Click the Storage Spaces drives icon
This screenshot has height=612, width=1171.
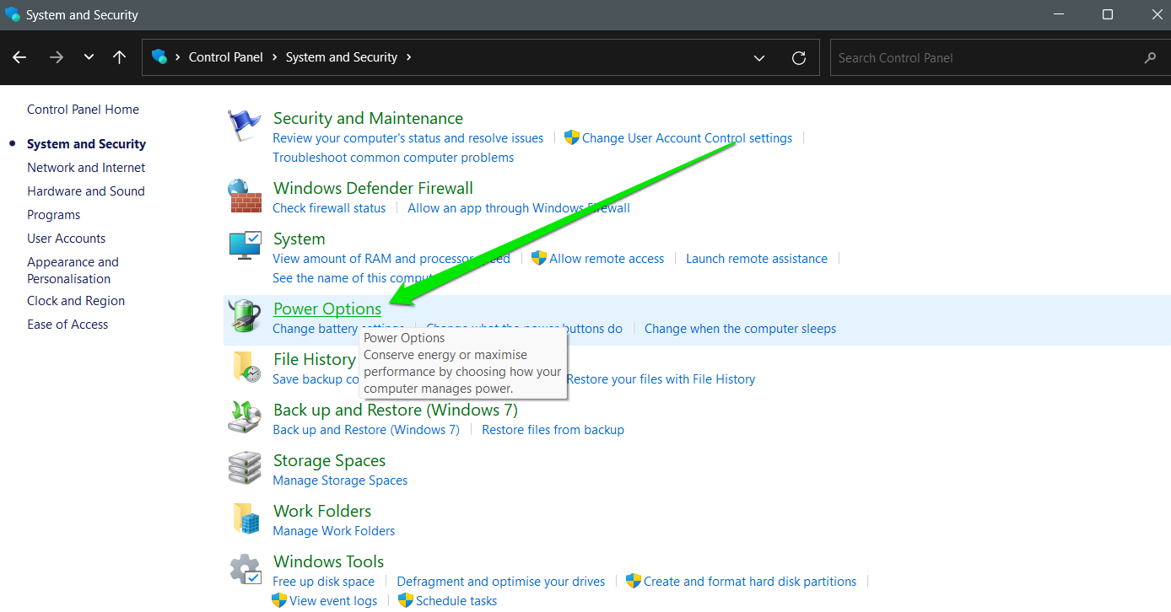tap(245, 469)
